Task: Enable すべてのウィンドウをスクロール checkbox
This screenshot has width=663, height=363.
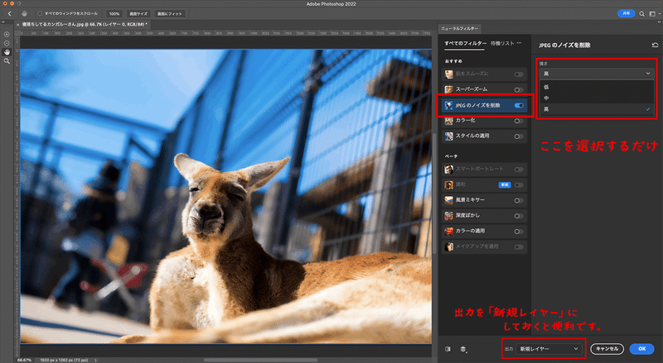Action: coord(40,13)
